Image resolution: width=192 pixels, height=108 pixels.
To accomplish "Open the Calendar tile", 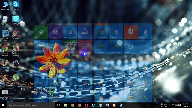I will [41, 47].
